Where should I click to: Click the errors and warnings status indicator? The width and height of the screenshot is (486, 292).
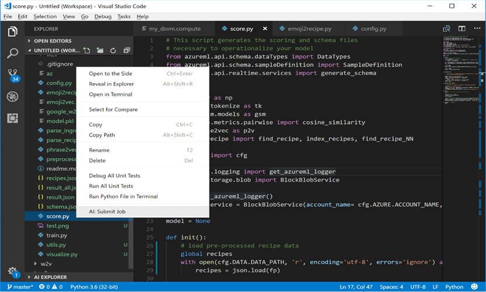(x=51, y=287)
